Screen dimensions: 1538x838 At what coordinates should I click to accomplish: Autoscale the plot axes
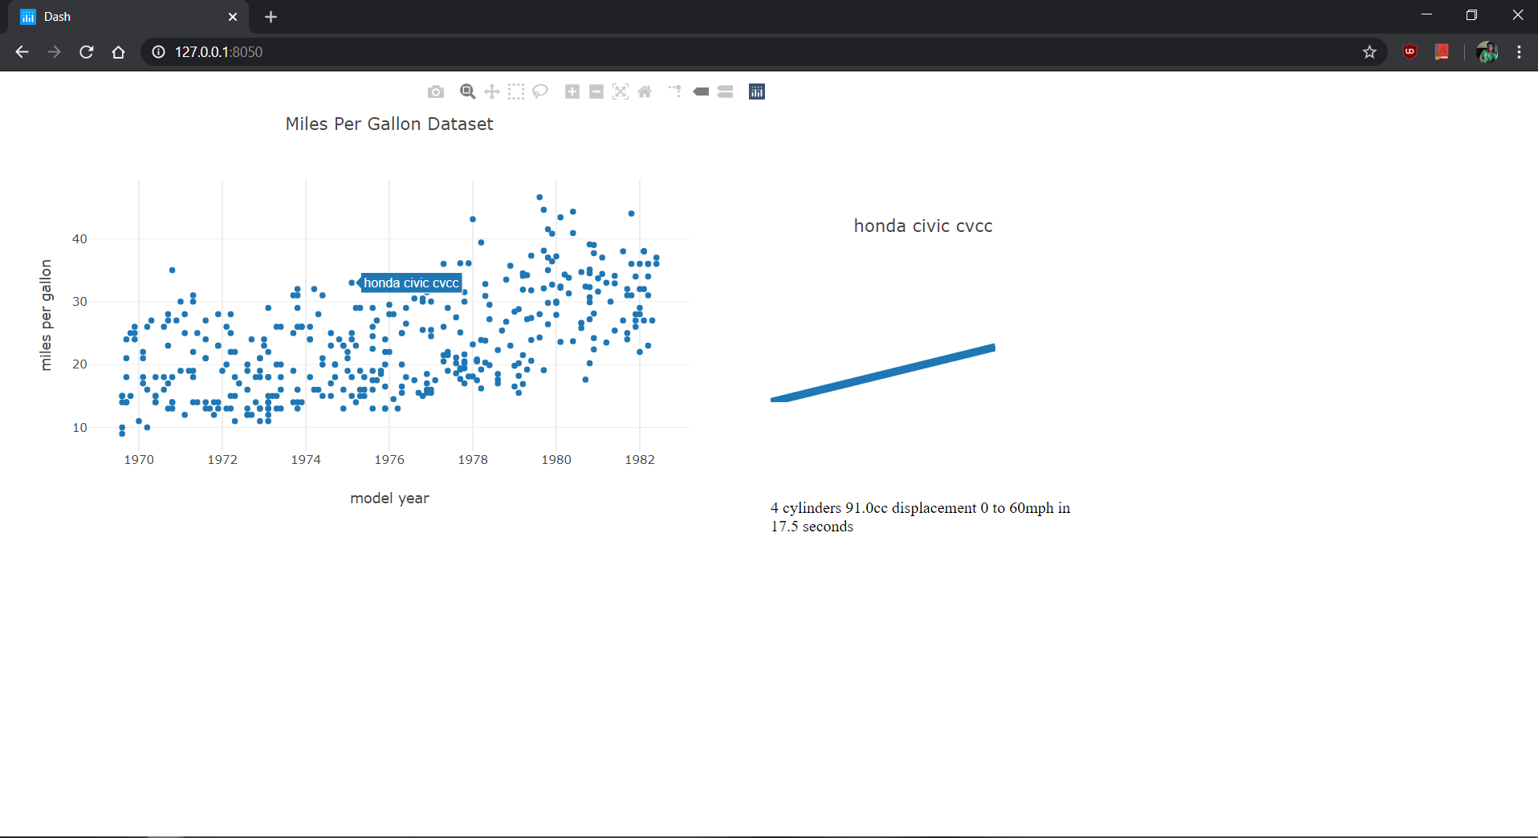pos(620,92)
